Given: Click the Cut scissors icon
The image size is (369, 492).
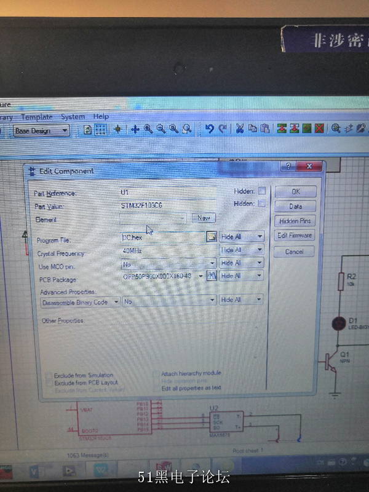Looking at the screenshot, I should [x=240, y=129].
